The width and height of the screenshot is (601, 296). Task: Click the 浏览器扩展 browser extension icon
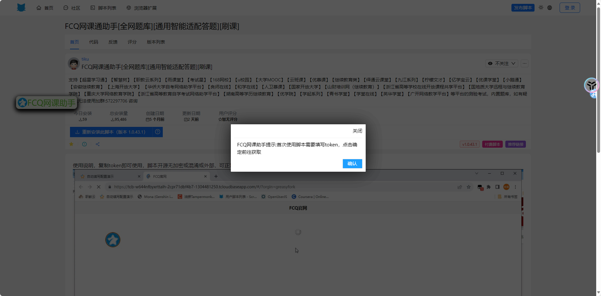pyautogui.click(x=129, y=7)
